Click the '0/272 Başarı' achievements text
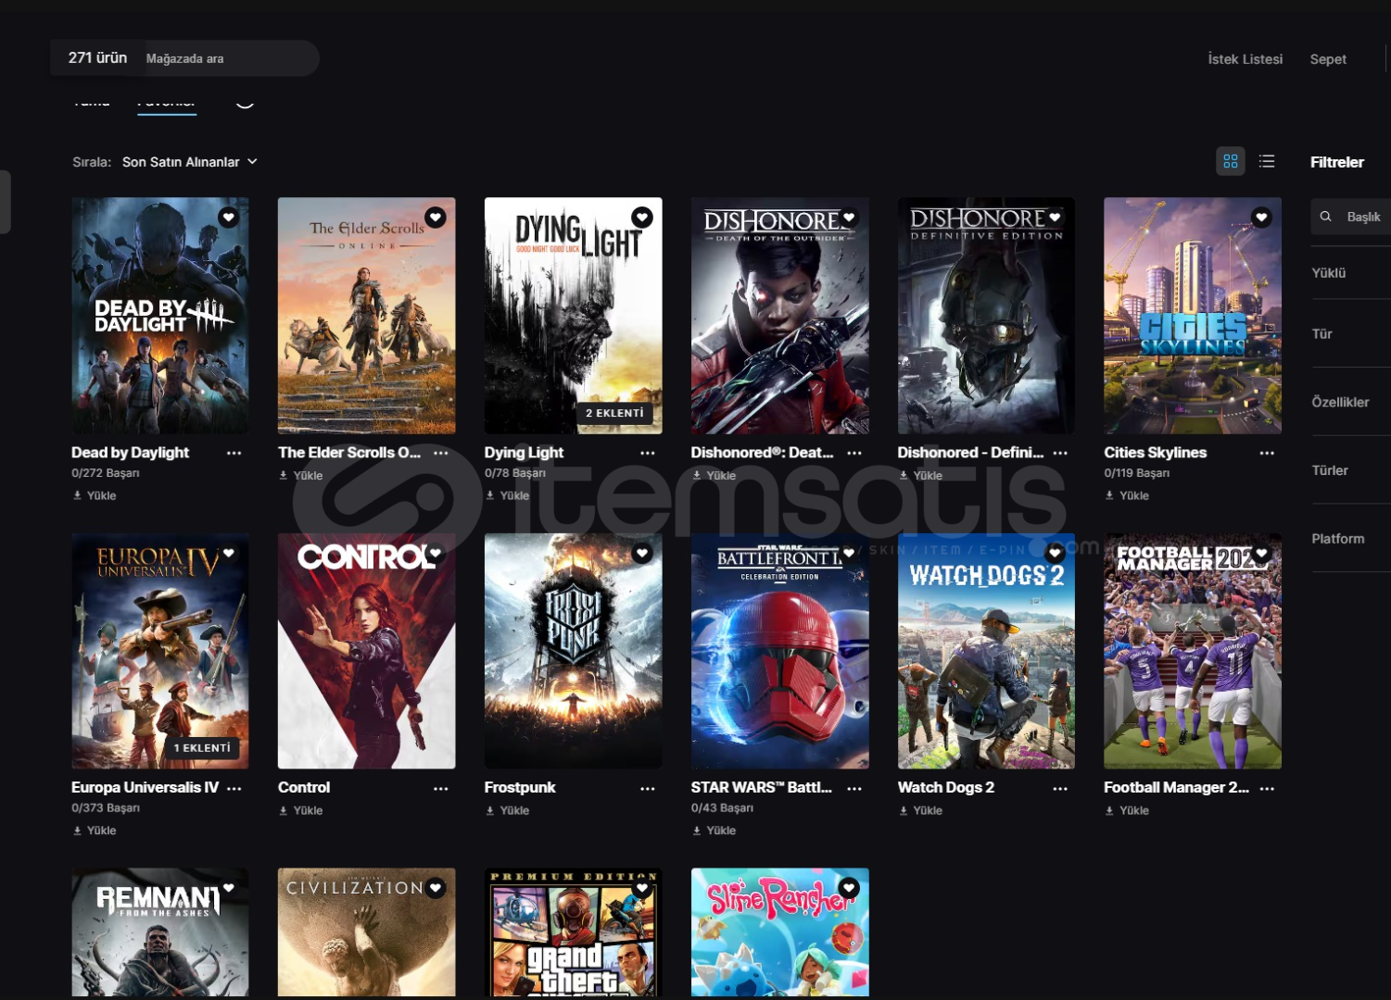The width and height of the screenshot is (1391, 1000). click(x=106, y=473)
